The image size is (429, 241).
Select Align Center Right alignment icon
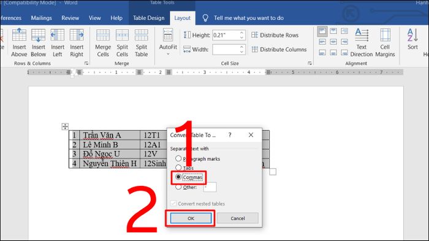[344, 42]
